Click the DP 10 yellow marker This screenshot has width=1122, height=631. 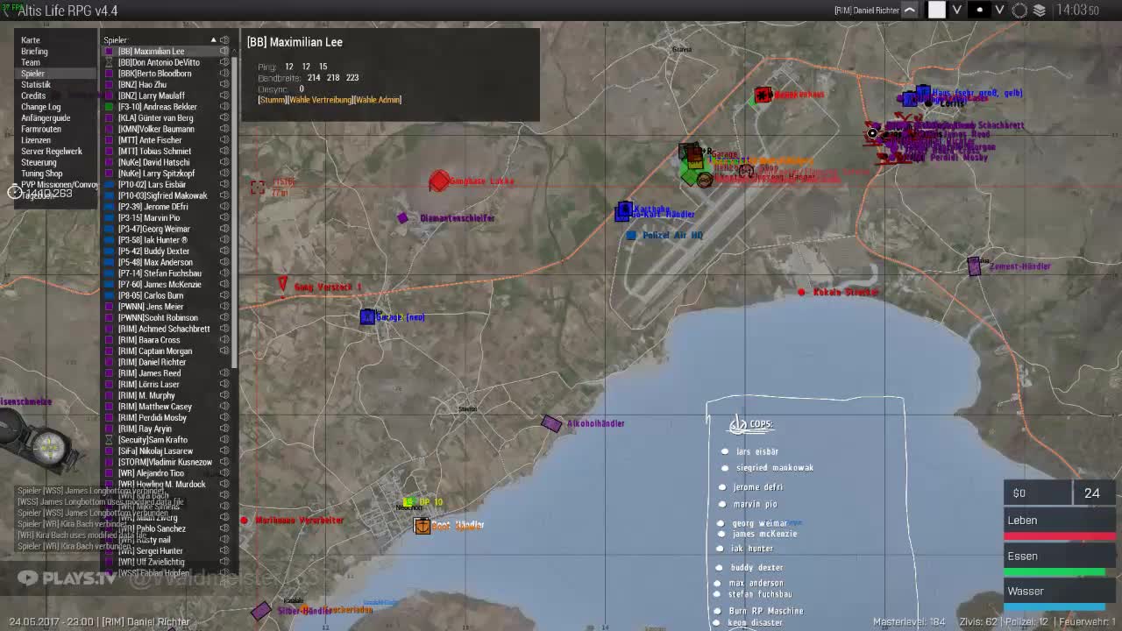pos(408,502)
